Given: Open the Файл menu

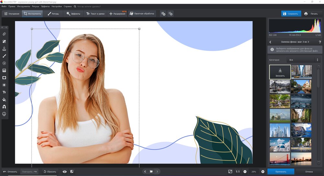Looking at the screenshot, I should tap(4, 6).
